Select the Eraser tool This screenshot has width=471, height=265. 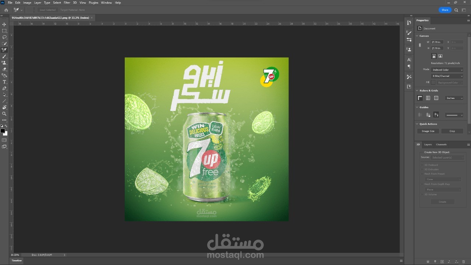click(x=4, y=69)
